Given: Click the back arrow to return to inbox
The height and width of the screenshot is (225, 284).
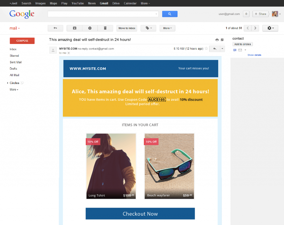Looking at the screenshot, I should tap(55, 28).
